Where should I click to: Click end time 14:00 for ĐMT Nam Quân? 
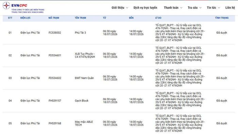click(136, 78)
